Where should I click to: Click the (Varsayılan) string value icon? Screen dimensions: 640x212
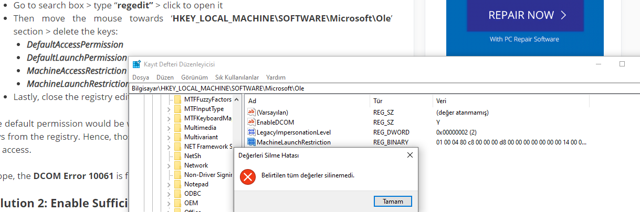(251, 113)
